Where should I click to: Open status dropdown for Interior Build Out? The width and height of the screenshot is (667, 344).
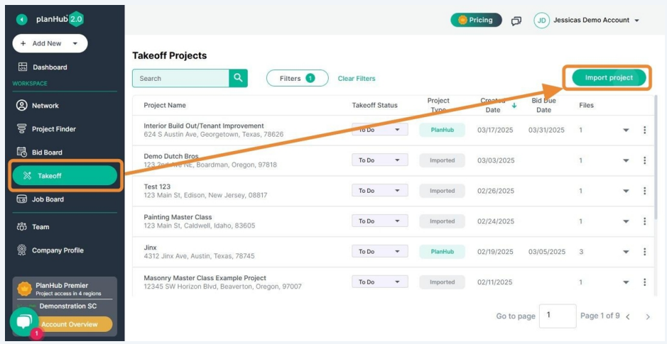(x=379, y=130)
